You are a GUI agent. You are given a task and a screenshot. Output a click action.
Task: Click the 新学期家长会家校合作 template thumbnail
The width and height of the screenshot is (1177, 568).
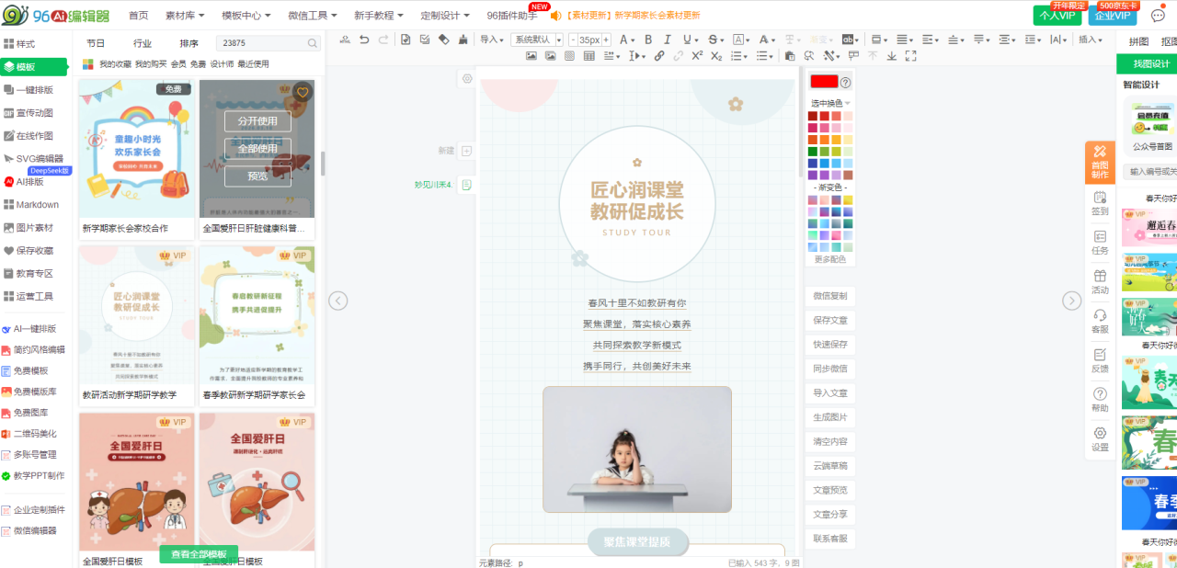[x=137, y=149]
